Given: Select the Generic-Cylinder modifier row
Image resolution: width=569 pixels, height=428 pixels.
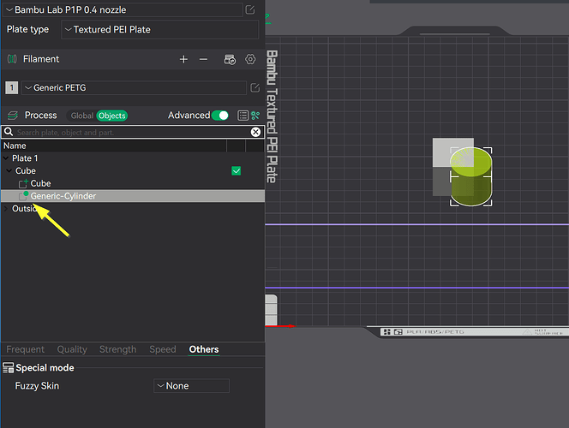Looking at the screenshot, I should click(x=133, y=196).
